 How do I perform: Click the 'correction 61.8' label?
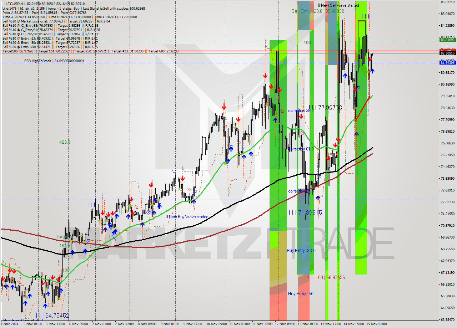[x=301, y=149]
